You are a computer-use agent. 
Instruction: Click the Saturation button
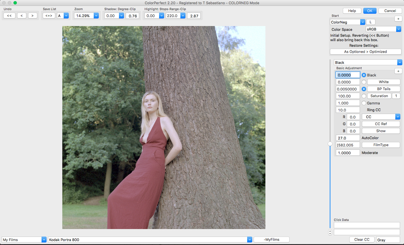tap(379, 96)
